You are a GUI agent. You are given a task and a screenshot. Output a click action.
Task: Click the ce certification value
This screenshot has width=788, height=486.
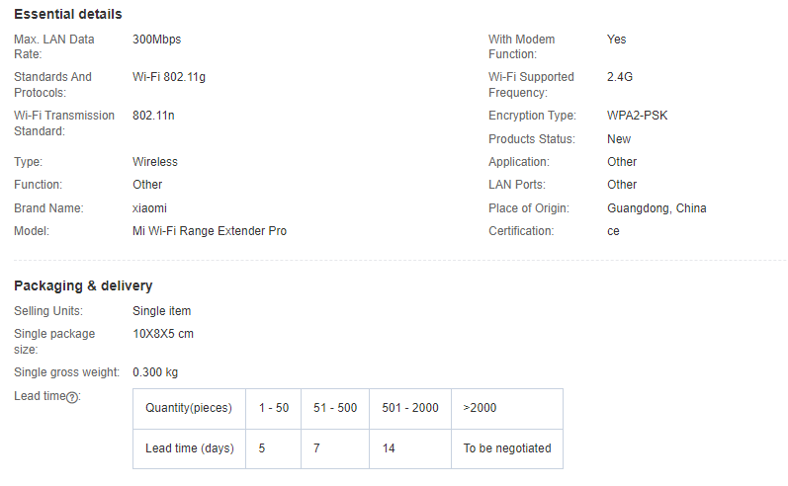pos(613,231)
